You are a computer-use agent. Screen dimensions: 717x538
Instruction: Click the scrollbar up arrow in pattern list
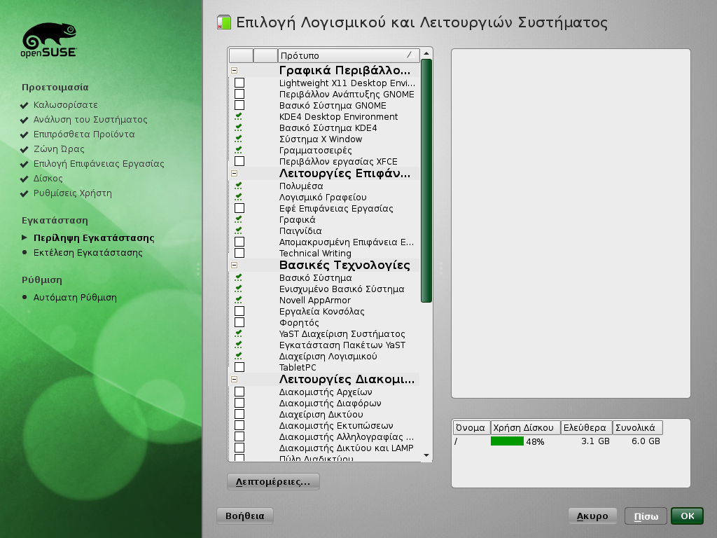(x=426, y=53)
